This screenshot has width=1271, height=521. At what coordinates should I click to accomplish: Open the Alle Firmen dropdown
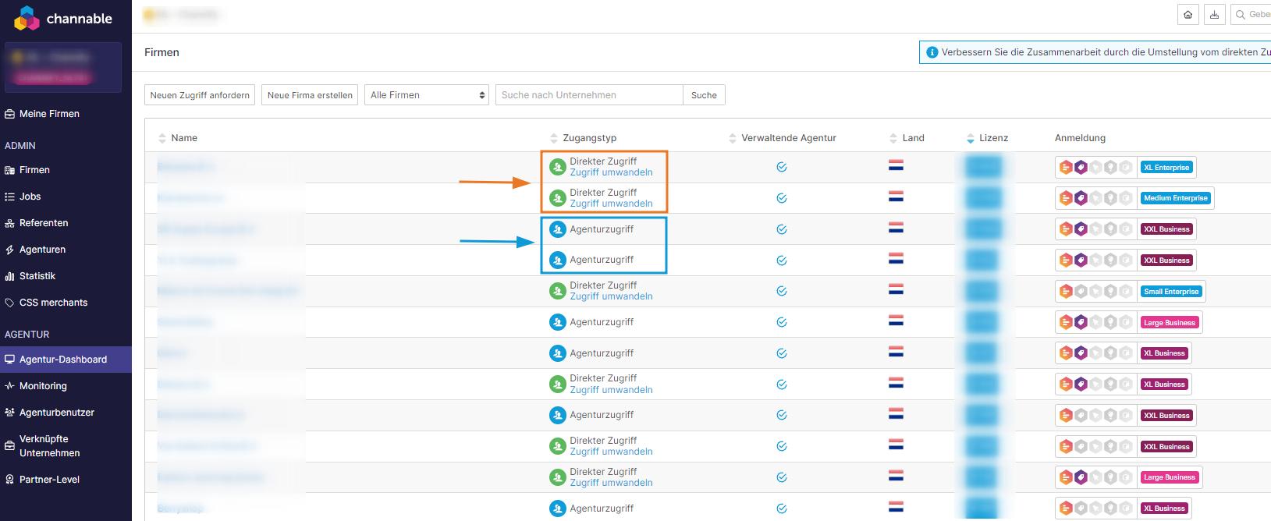pyautogui.click(x=427, y=95)
